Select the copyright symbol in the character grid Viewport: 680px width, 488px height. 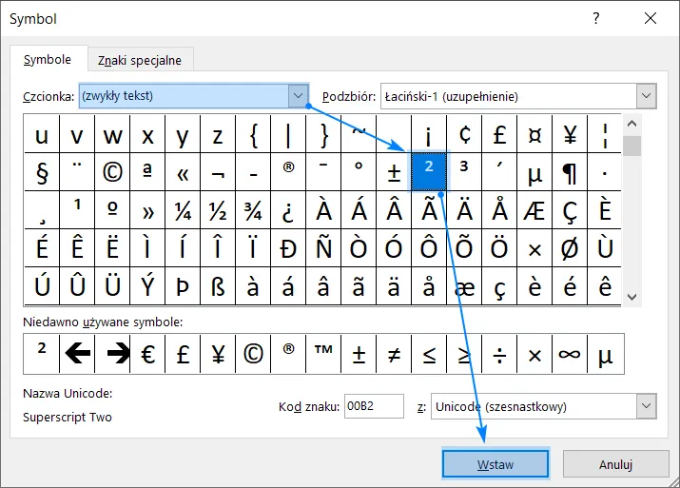(113, 173)
